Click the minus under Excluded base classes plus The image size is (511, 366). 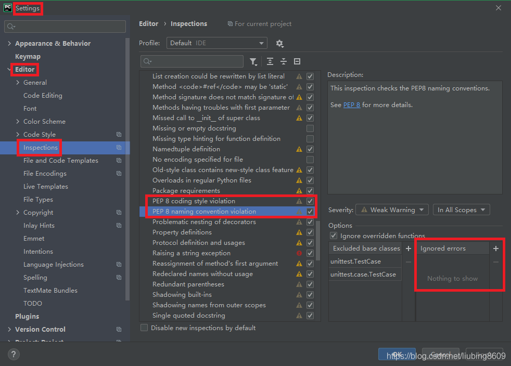point(408,262)
